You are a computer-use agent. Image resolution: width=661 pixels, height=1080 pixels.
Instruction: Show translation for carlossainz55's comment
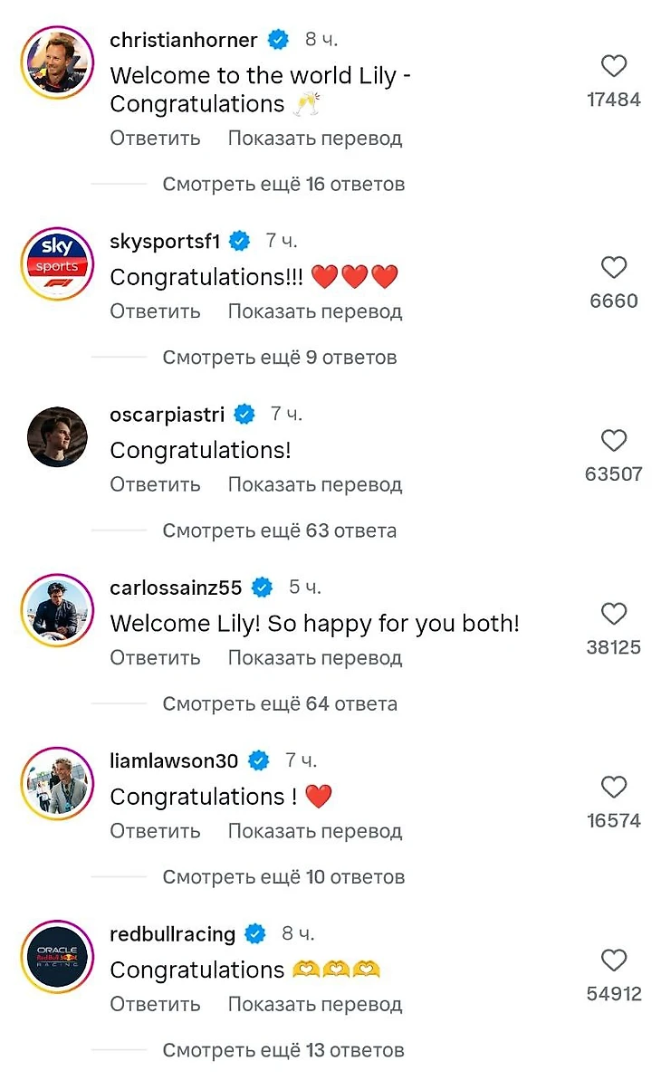(315, 658)
